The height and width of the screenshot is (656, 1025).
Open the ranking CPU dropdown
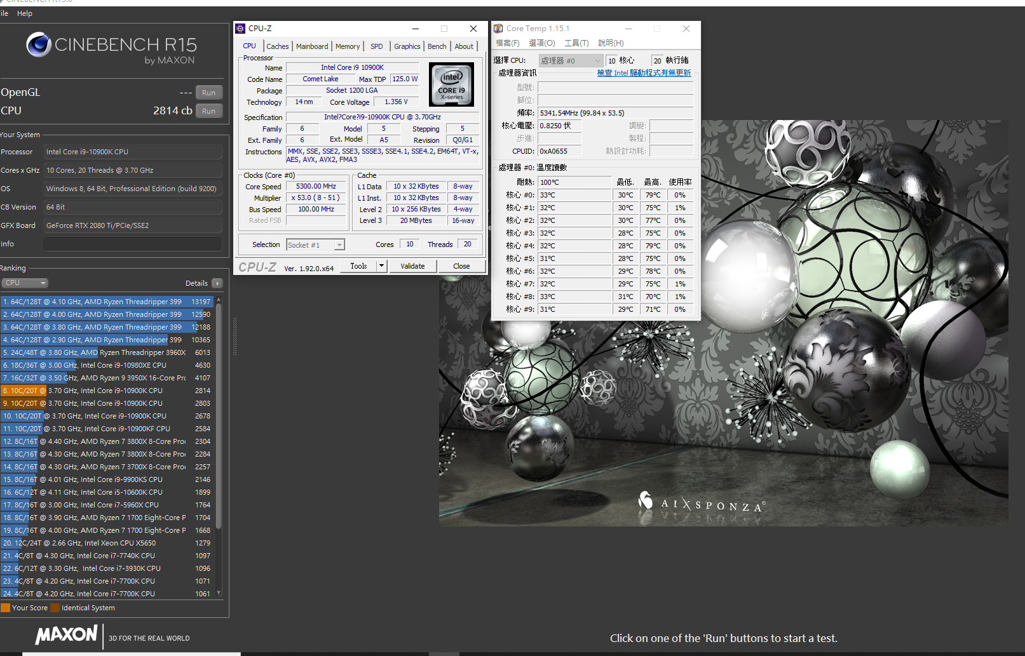(25, 283)
